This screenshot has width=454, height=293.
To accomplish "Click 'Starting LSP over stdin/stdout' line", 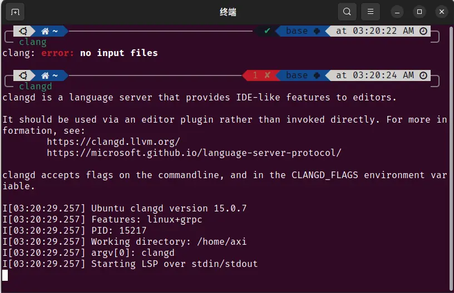I will click(x=174, y=264).
